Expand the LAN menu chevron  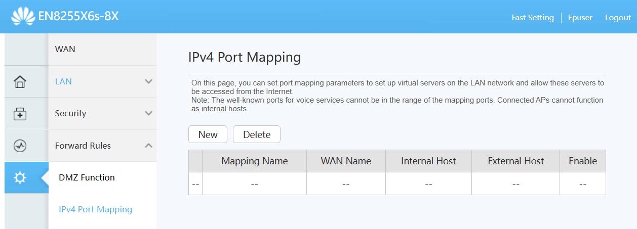(148, 81)
